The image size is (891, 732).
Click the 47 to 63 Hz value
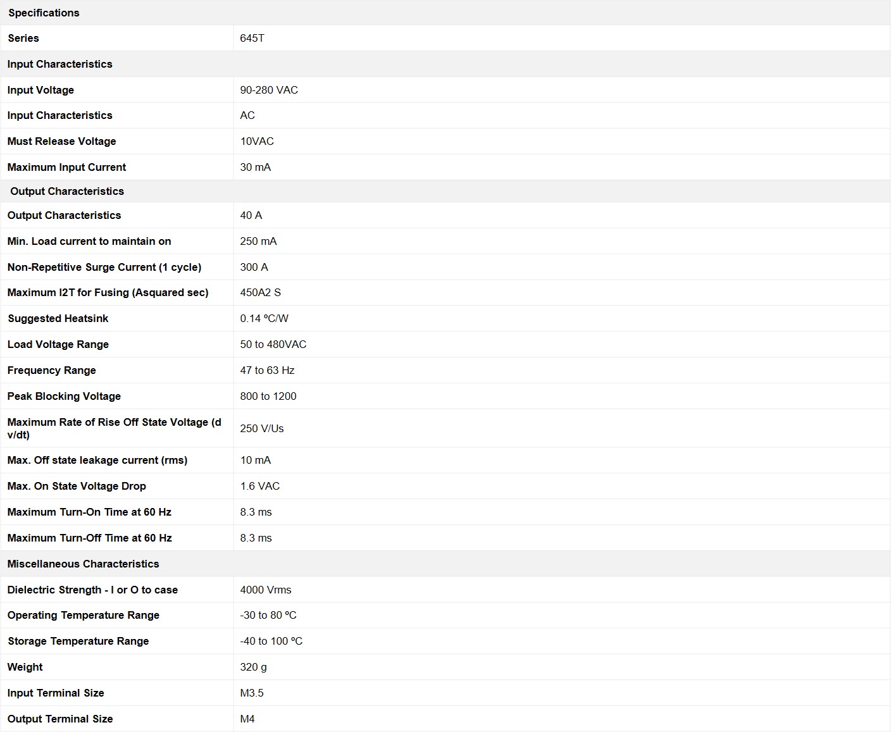click(267, 370)
